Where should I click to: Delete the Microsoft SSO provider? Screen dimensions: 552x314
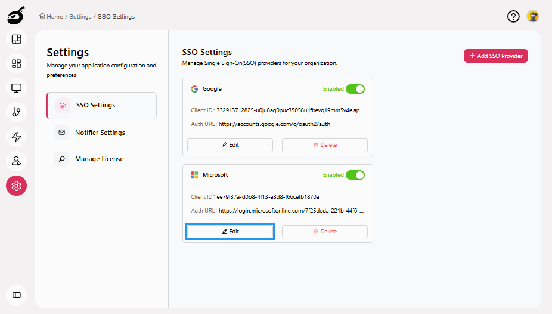coord(324,232)
